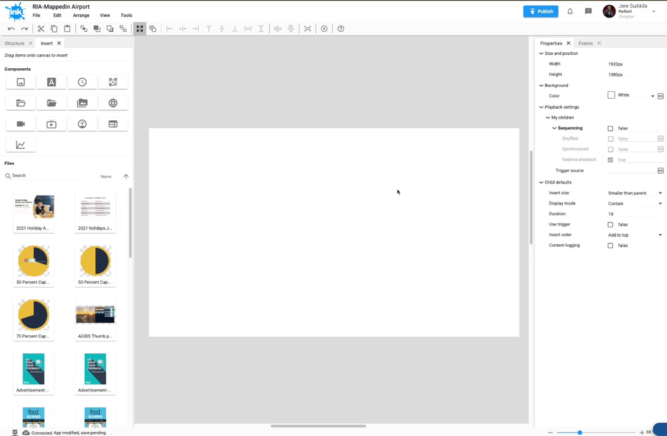Click the 30 Percent Cap file thumbnail
Screen dimensions: 667x436
[33, 261]
